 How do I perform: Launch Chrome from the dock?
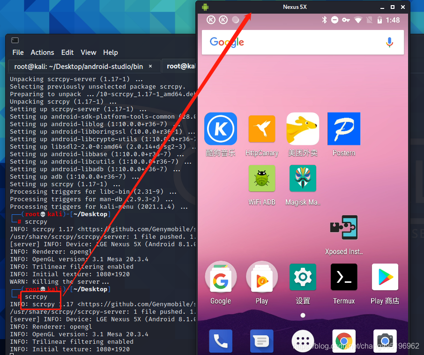click(344, 341)
